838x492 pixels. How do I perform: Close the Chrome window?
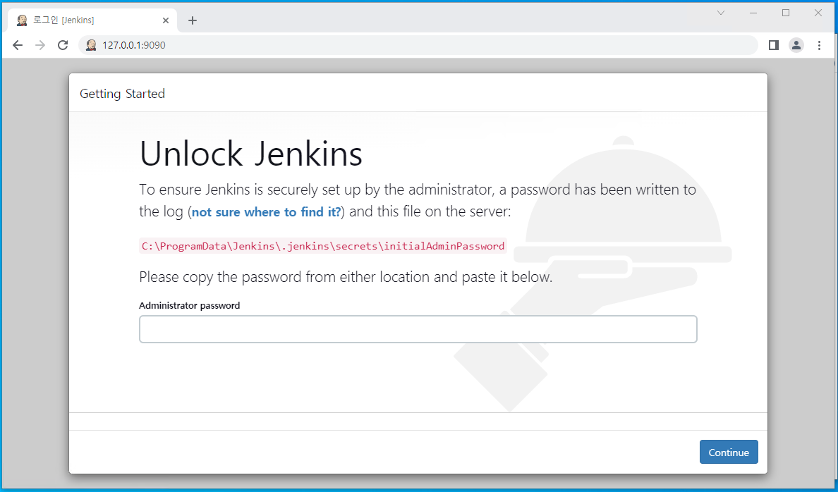(818, 13)
